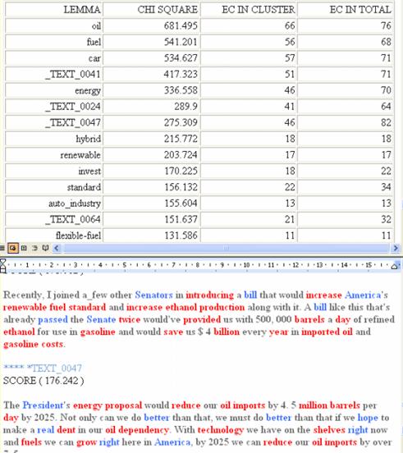
Task: Click the red phrase 'ethanol production'
Action: [x=205, y=308]
